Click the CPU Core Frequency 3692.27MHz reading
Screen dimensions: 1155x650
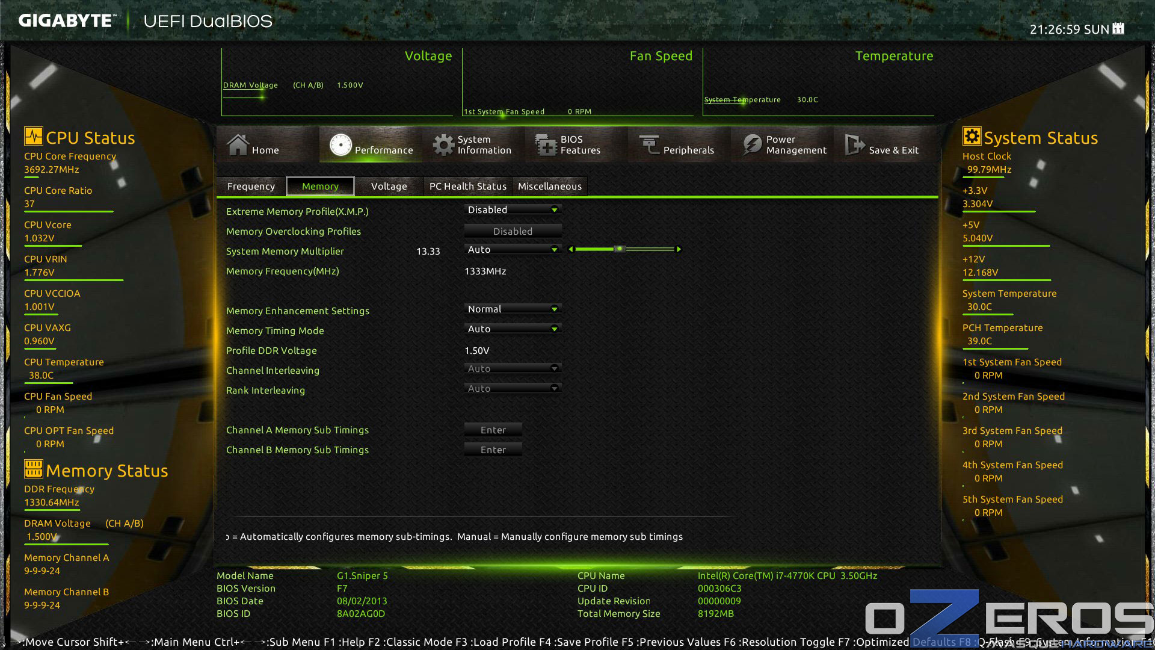click(x=52, y=169)
